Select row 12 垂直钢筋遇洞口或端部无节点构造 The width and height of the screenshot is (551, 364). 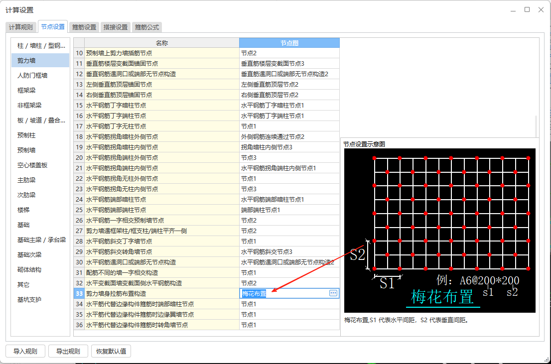point(161,74)
